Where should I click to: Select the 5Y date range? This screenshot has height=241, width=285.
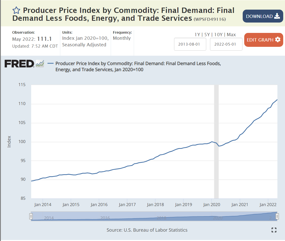tap(207, 34)
